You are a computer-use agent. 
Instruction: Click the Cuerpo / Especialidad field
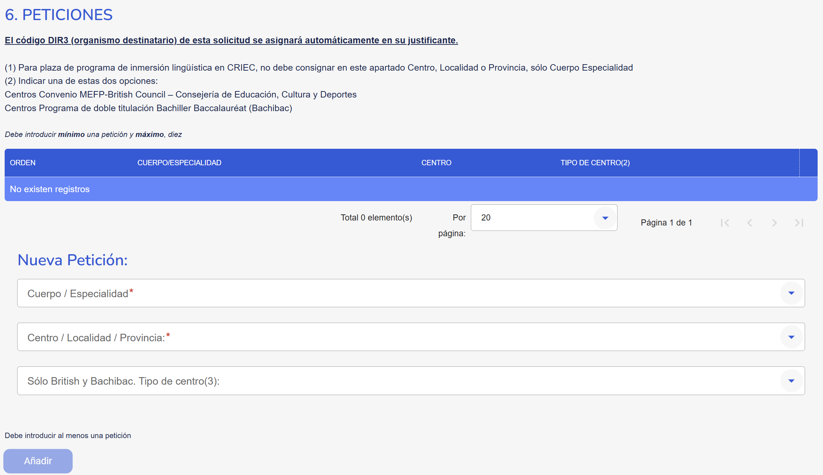(x=394, y=293)
